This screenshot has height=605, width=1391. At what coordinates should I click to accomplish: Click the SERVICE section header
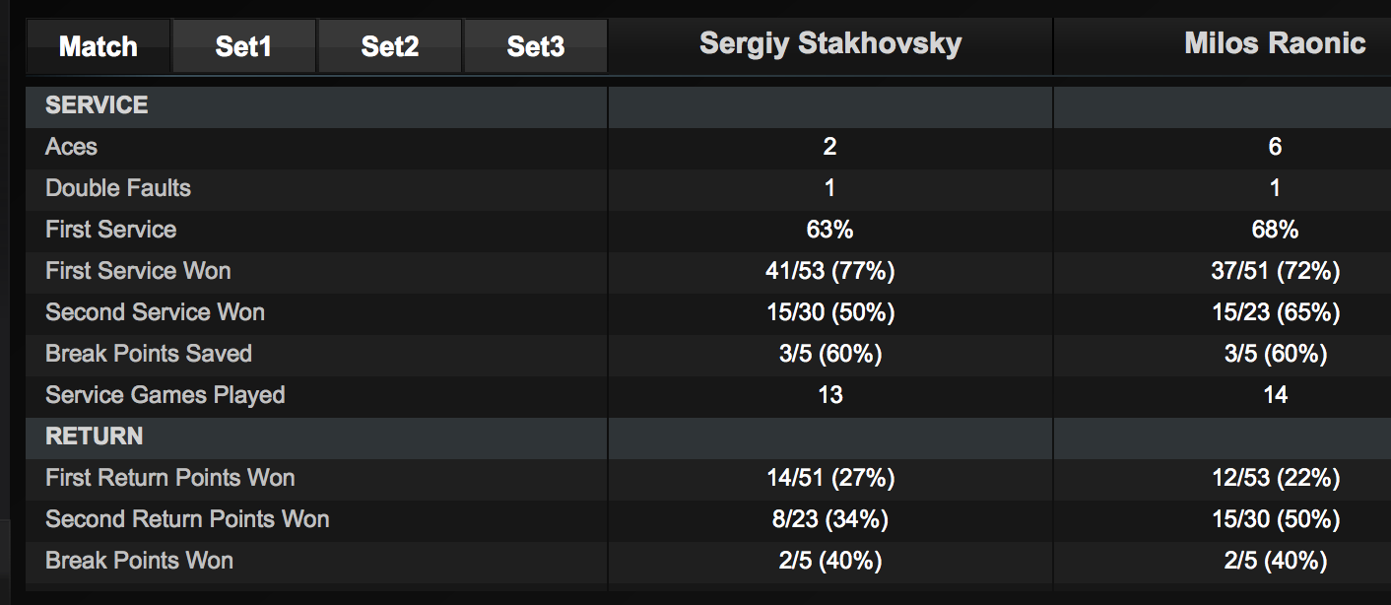click(x=97, y=105)
